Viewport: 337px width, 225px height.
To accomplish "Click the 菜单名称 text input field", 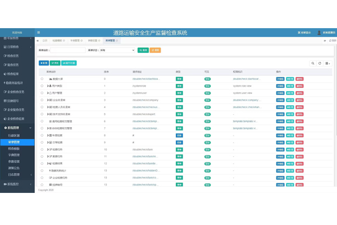I will [x=69, y=50].
